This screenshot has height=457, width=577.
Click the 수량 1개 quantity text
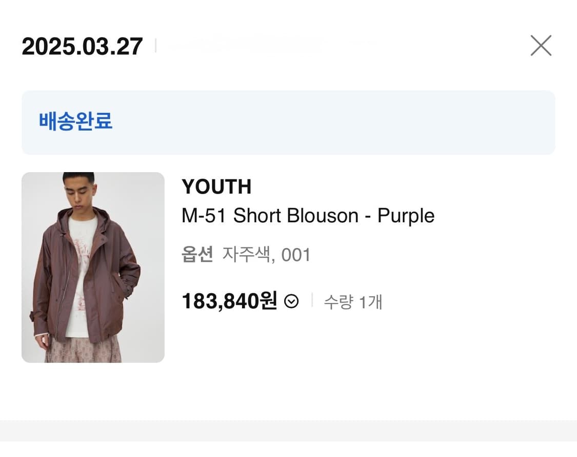click(352, 302)
